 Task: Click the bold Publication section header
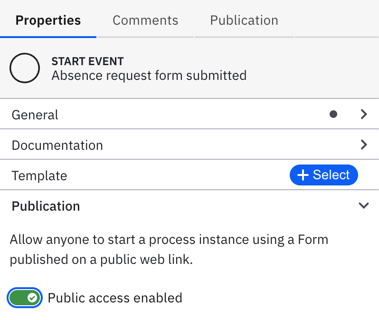tap(46, 206)
